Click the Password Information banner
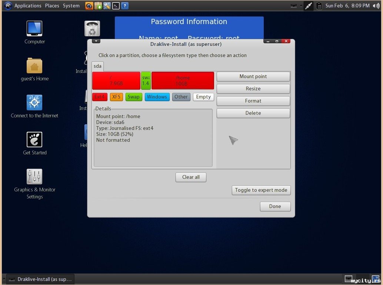This screenshot has width=383, height=285. click(189, 28)
